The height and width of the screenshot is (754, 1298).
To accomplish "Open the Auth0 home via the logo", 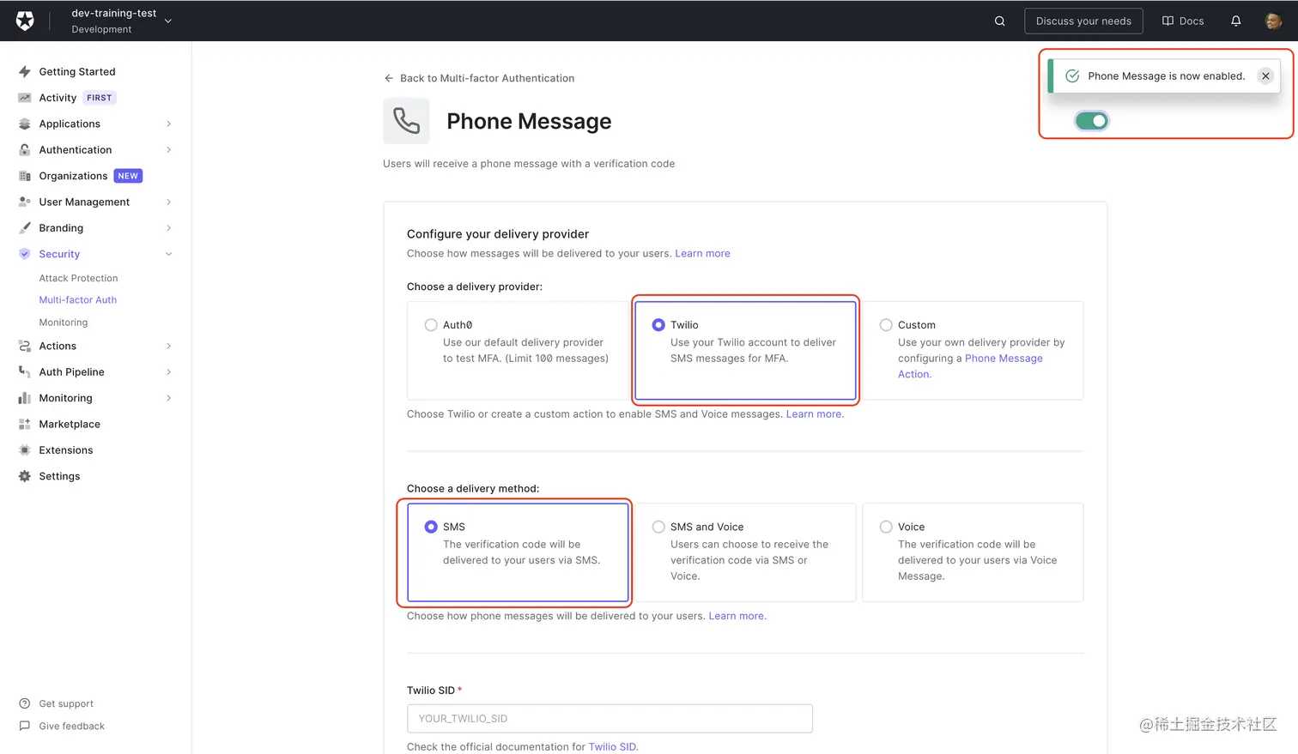I will pos(23,20).
